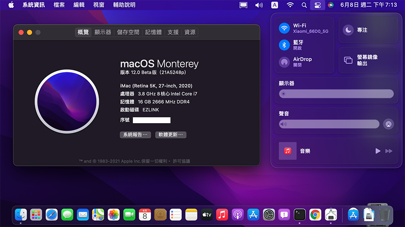Image resolution: width=405 pixels, height=227 pixels.
Task: Open Control Center menu bar icon
Action: 317,5
